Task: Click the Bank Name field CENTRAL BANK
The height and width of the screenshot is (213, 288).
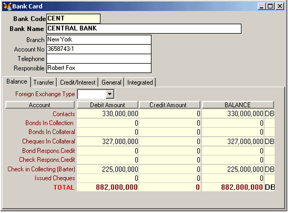Action: 144,29
